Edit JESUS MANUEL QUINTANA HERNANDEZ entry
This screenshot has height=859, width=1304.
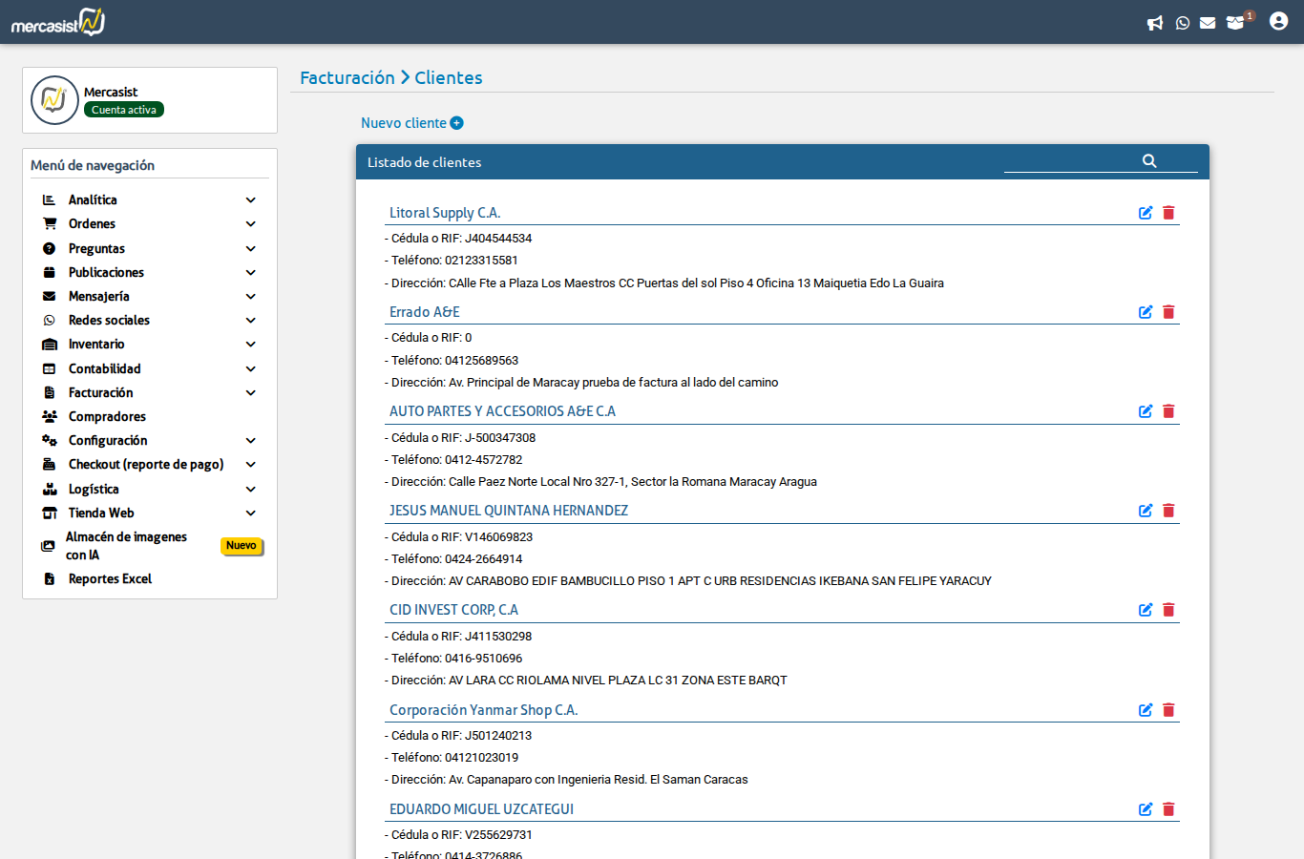1146,511
